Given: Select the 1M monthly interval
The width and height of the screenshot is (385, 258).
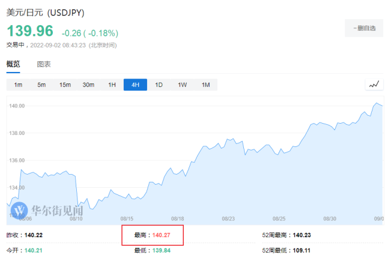Looking at the screenshot, I should tap(205, 85).
